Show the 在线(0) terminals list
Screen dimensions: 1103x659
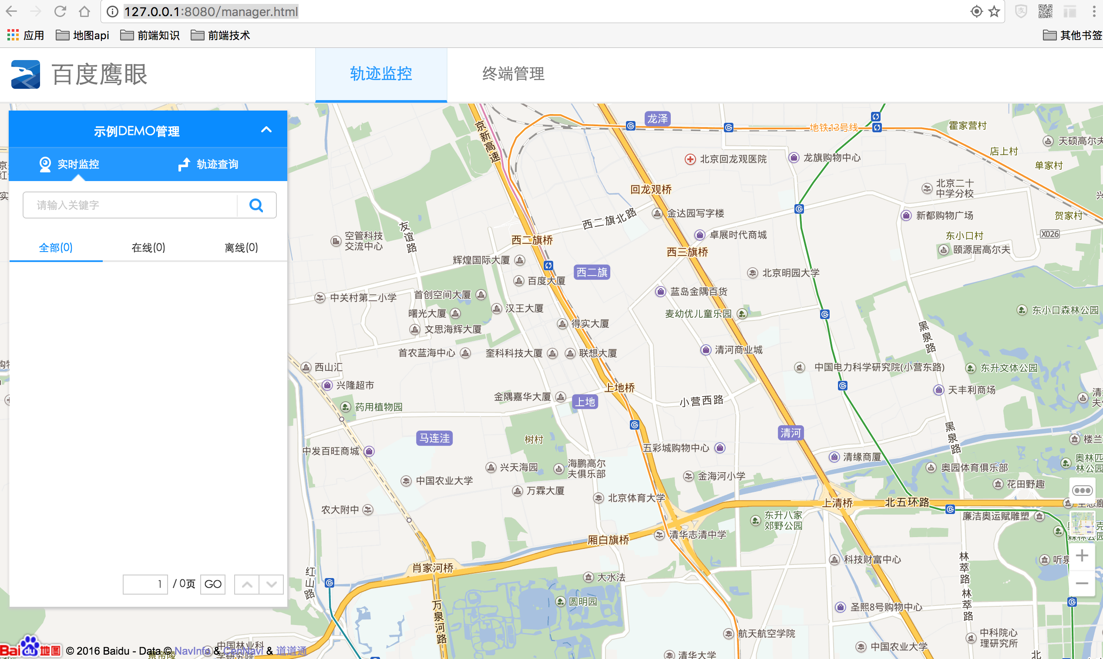(148, 247)
